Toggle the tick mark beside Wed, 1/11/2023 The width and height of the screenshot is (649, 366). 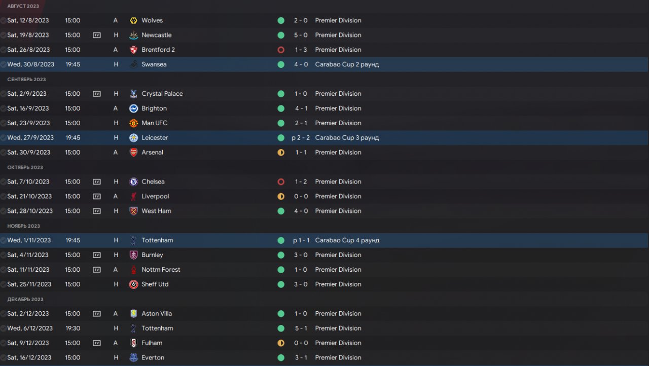[4, 240]
